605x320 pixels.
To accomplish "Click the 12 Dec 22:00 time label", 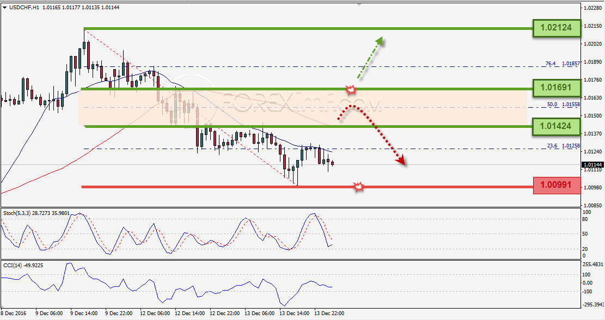I will pos(225,313).
